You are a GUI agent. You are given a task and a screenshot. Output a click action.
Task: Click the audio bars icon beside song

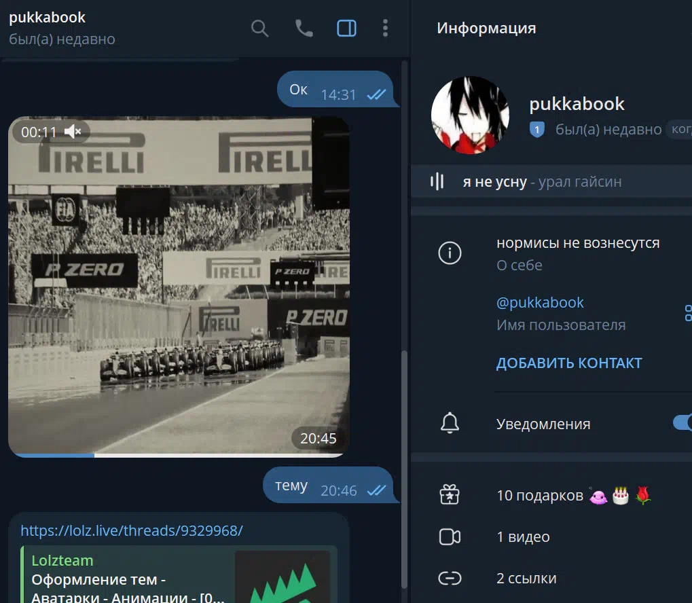click(x=437, y=182)
